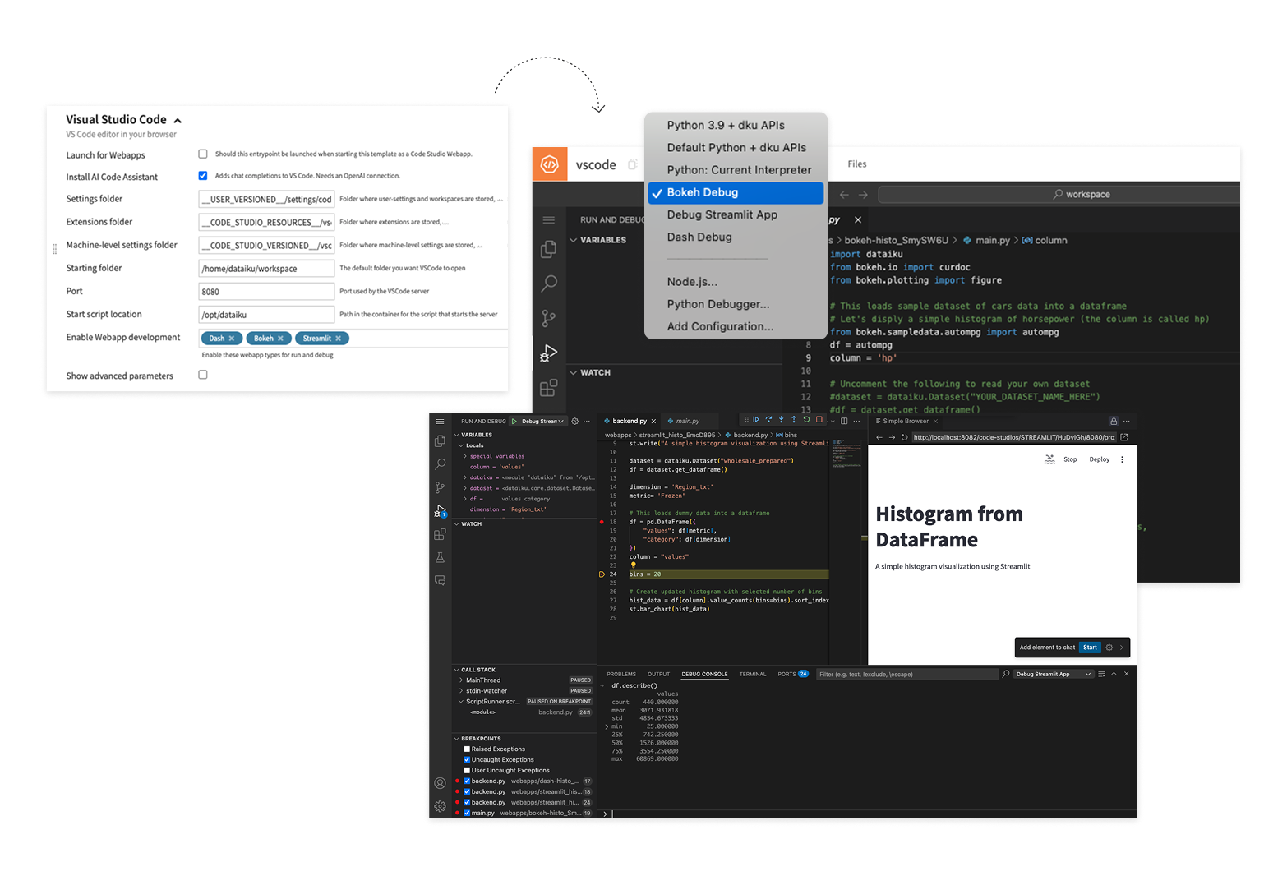Open Explorer in upper vscode window sidebar

coord(549,249)
